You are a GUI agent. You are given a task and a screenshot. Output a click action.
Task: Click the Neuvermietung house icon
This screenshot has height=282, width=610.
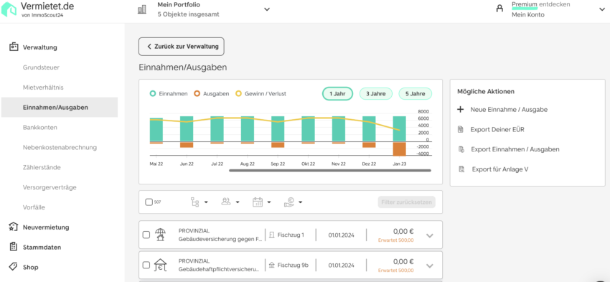tap(13, 227)
